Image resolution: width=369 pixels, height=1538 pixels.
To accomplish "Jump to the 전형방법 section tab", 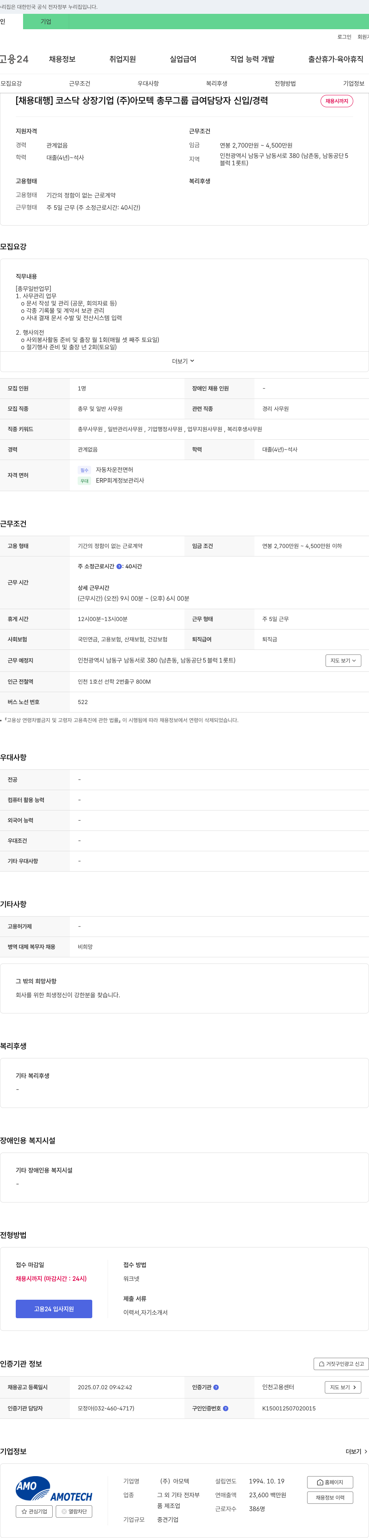I will 285,84.
